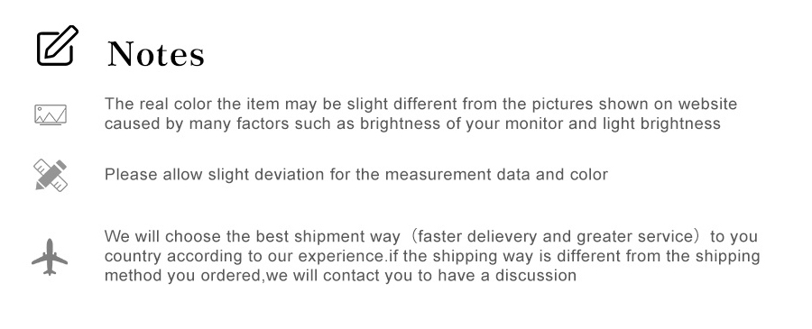The height and width of the screenshot is (329, 812).
Task: Click the airplane shipment icon
Action: click(50, 257)
